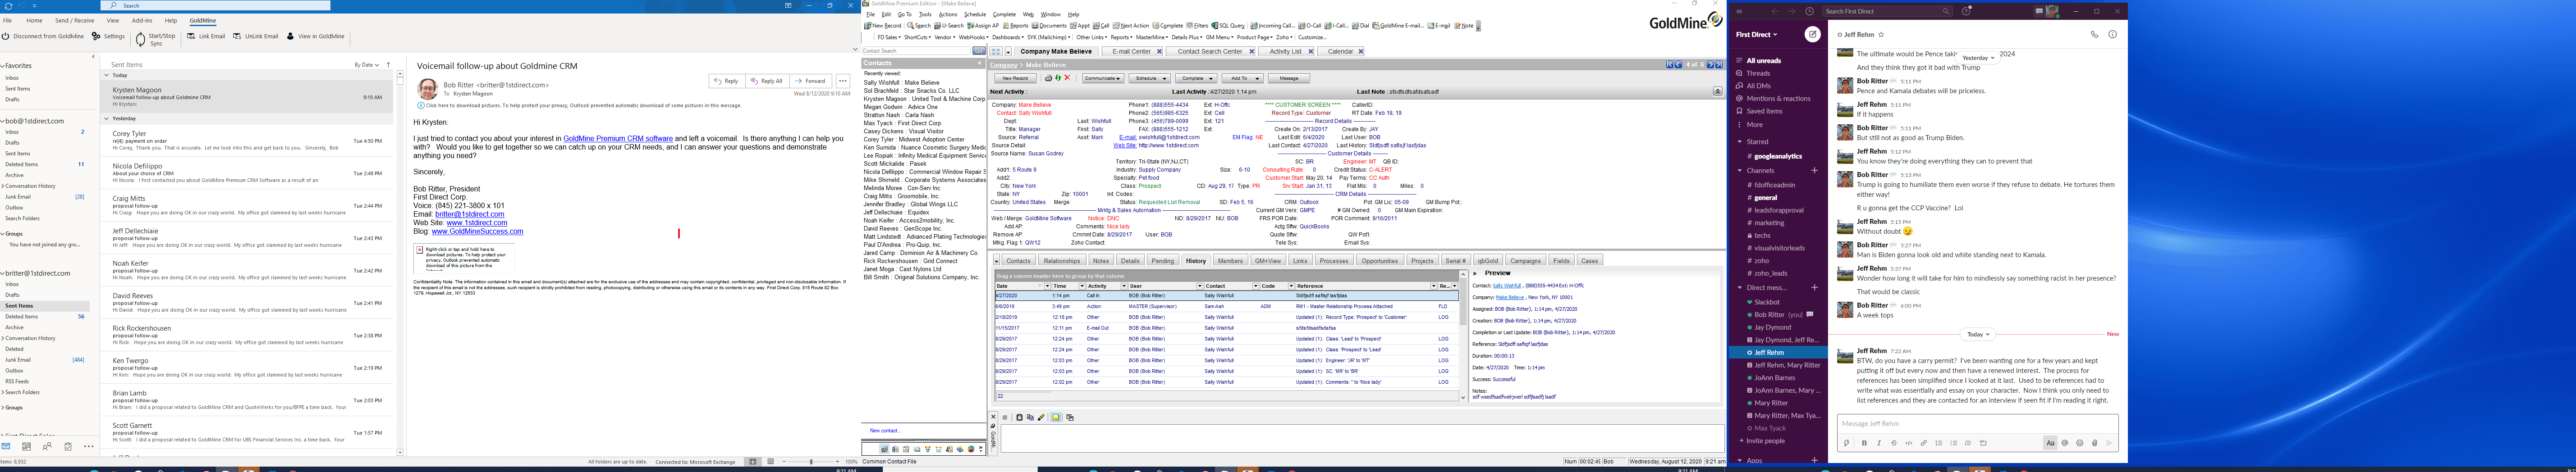Click the Outlook zoom slider in status bar

tap(810, 462)
